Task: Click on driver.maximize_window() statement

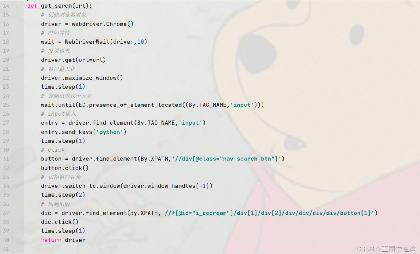Action: point(82,78)
